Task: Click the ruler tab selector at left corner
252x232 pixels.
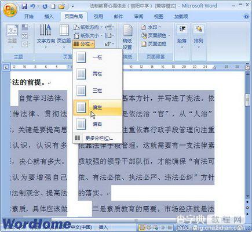Action: click(x=6, y=67)
